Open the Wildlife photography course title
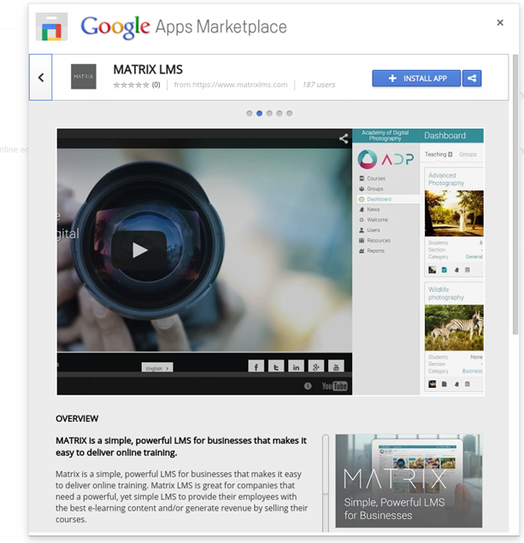Viewport: 524px width, 543px height. pos(445,294)
